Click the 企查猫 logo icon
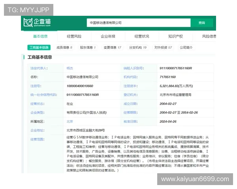 pyautogui.click(x=28, y=22)
